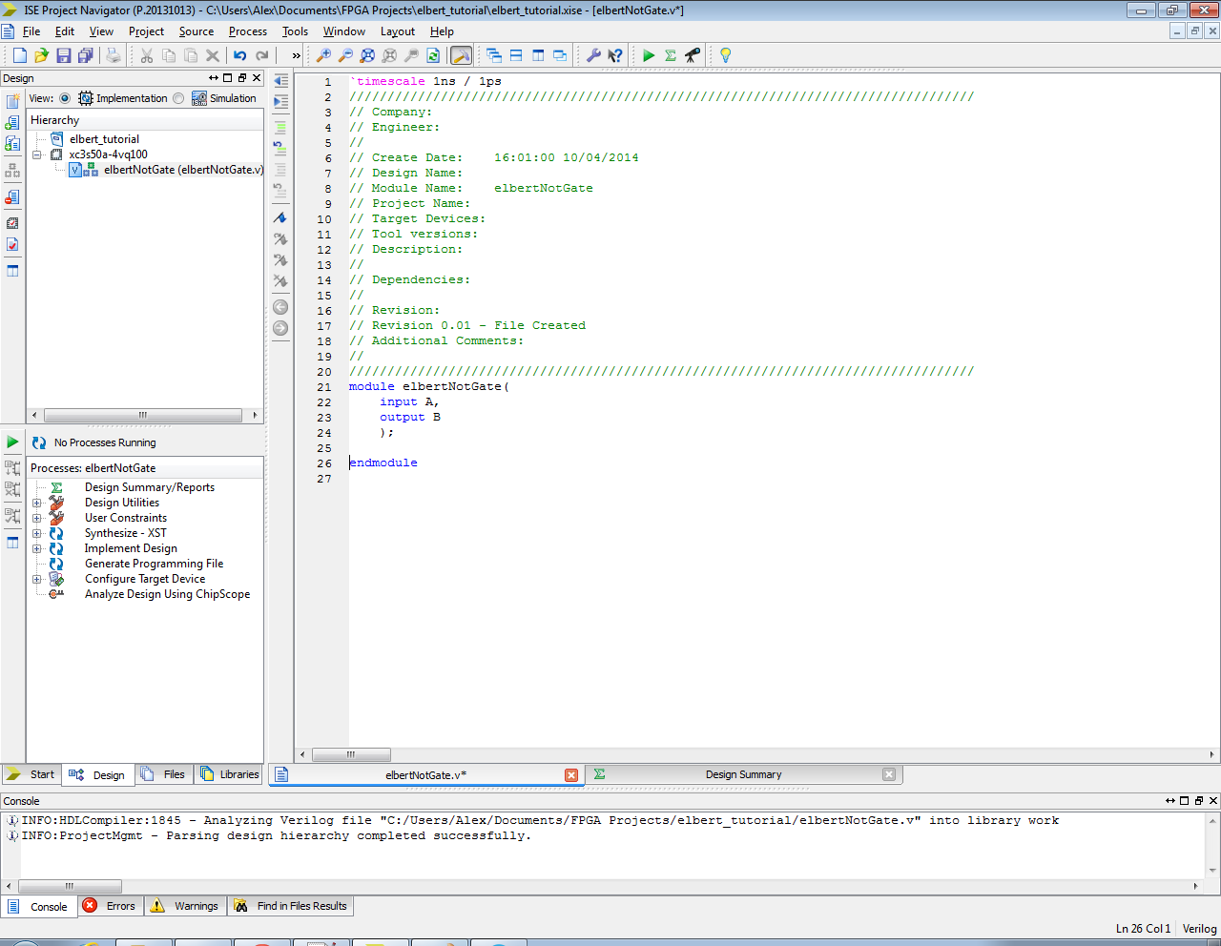Expand the User Constraints process
The width and height of the screenshot is (1221, 946).
point(37,518)
